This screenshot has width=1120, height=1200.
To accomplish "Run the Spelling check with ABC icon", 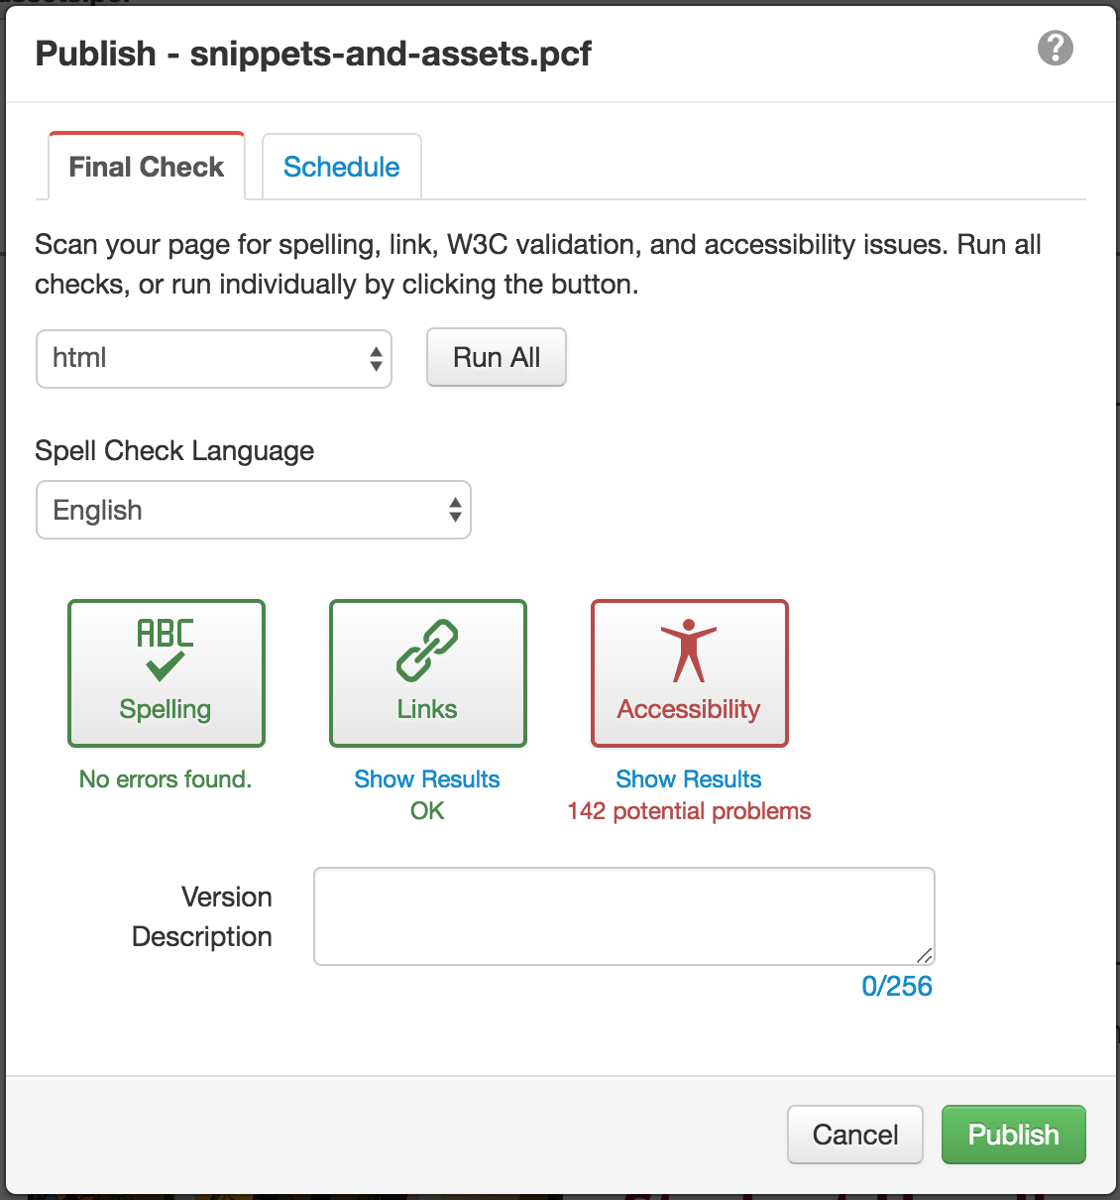I will [166, 673].
